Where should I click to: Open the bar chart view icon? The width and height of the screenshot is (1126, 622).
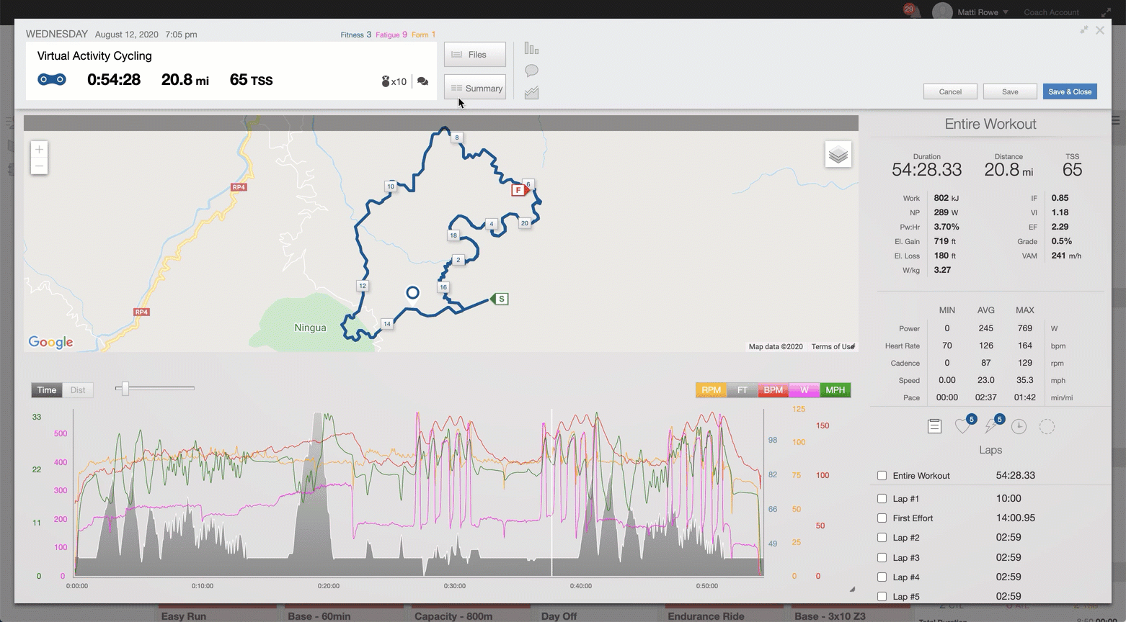(531, 49)
